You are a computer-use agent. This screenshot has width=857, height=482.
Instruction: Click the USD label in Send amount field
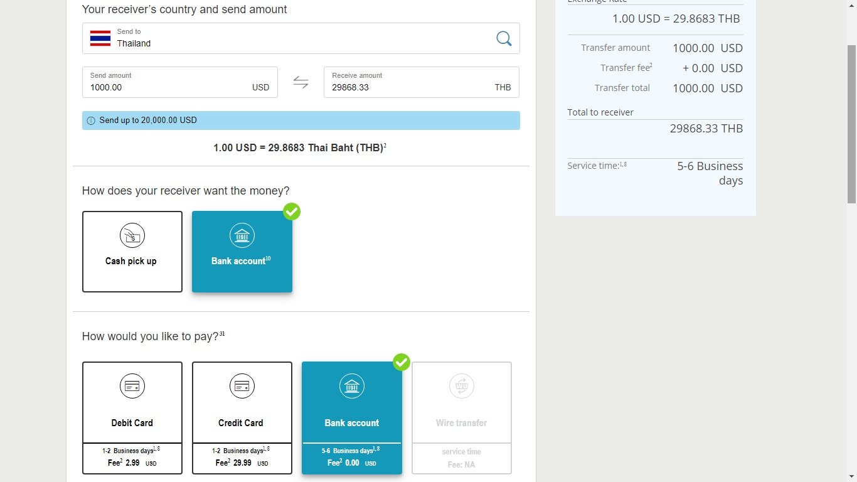[260, 87]
